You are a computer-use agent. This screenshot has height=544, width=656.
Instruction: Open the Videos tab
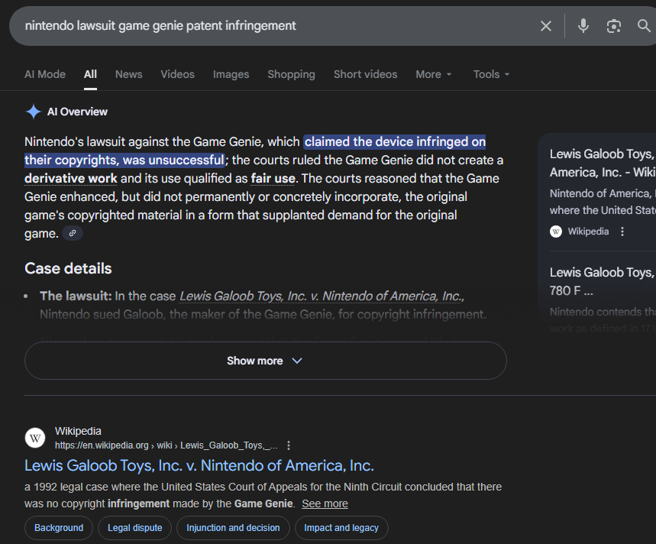coord(178,74)
